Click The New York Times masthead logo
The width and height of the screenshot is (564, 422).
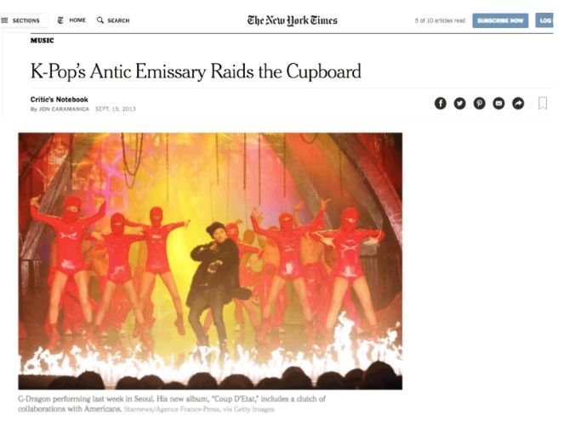pyautogui.click(x=292, y=20)
